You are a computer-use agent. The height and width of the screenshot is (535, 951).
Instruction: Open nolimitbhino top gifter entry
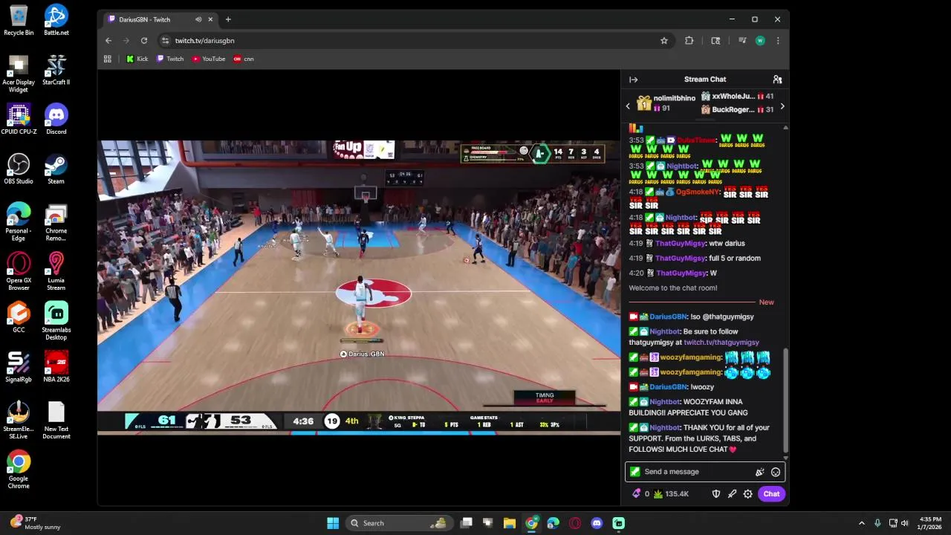coord(666,103)
